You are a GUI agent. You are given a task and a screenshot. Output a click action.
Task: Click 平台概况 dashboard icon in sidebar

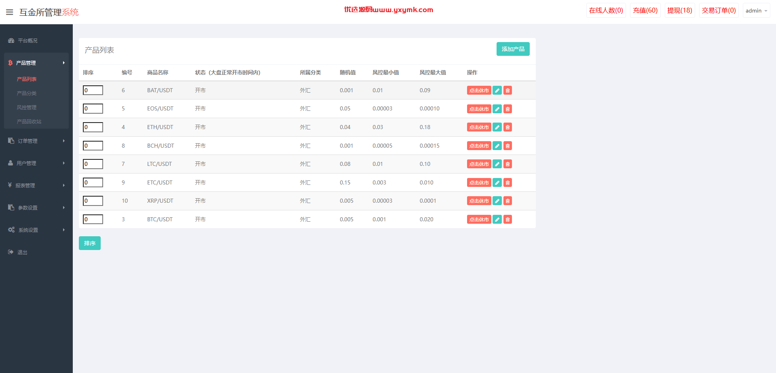tap(11, 40)
